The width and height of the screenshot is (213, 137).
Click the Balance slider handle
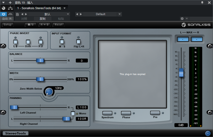coord(40,60)
